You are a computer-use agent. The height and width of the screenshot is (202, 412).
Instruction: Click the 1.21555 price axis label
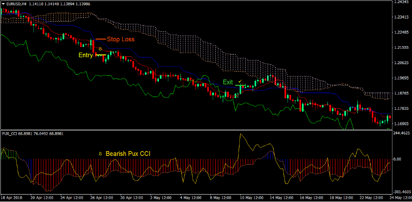(x=401, y=47)
